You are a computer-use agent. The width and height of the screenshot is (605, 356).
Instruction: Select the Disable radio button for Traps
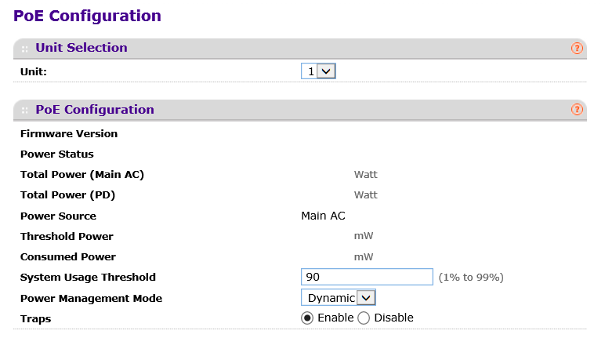tap(364, 318)
